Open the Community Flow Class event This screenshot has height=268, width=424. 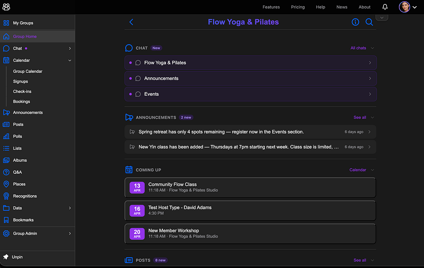click(x=250, y=188)
